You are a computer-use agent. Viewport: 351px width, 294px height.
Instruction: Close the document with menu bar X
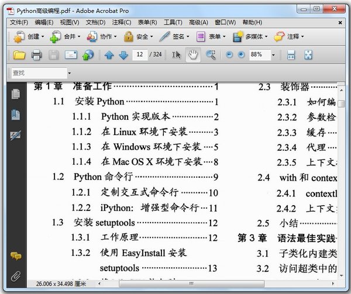tap(340, 23)
